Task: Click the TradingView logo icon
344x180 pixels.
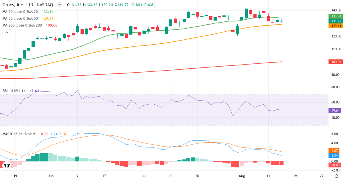Action: [7, 165]
